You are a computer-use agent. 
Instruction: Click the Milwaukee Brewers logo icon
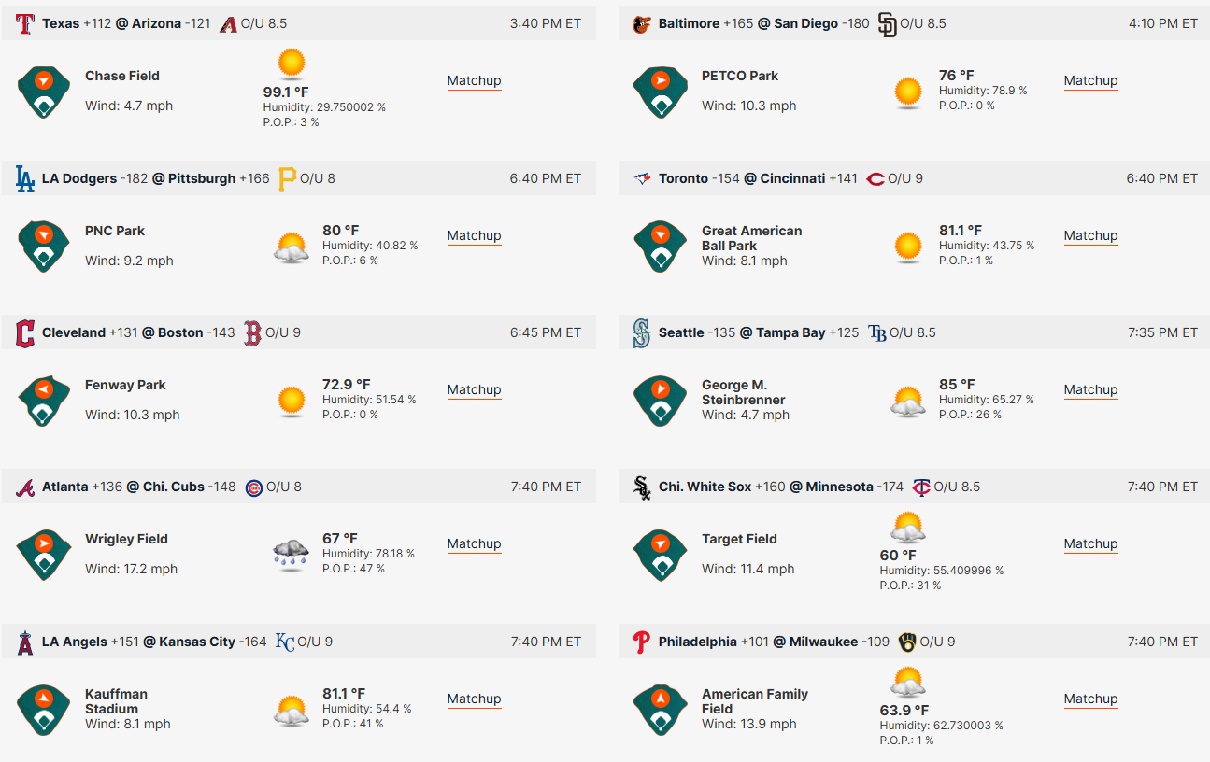[907, 642]
